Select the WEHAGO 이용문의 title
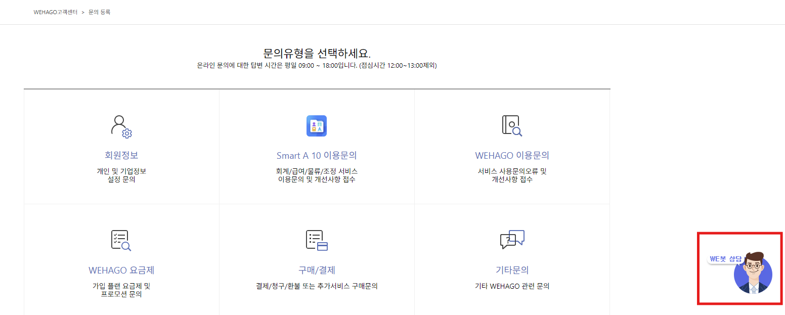 click(512, 155)
